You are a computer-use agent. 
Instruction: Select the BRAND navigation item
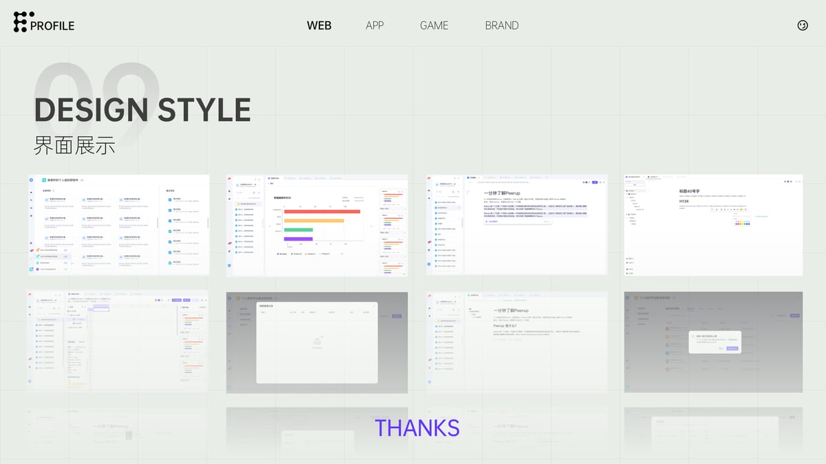(x=502, y=25)
